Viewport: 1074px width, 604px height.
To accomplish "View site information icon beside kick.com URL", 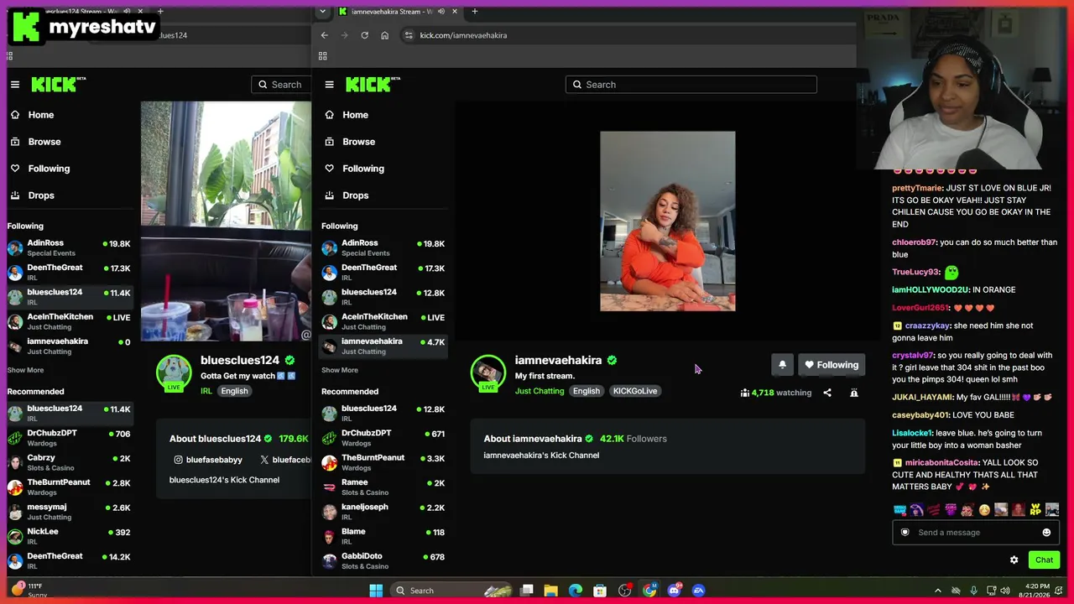I will point(409,35).
